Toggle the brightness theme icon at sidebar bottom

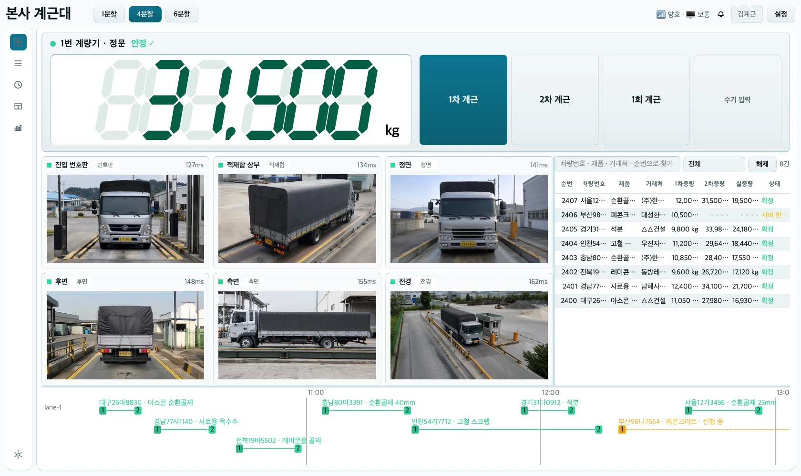coord(18,455)
